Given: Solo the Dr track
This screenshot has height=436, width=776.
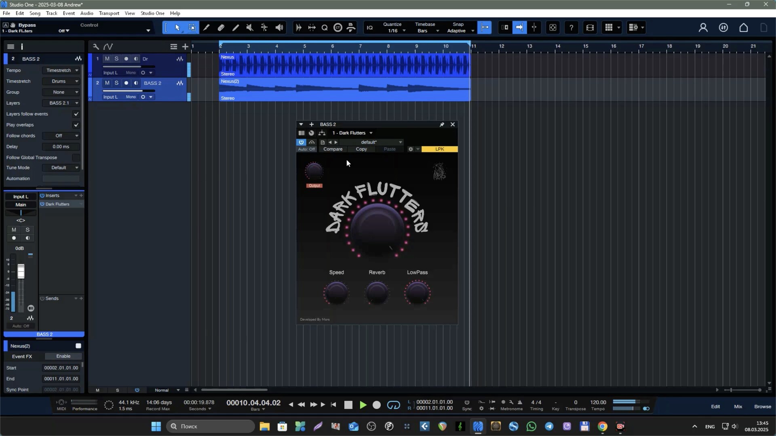Looking at the screenshot, I should [117, 59].
